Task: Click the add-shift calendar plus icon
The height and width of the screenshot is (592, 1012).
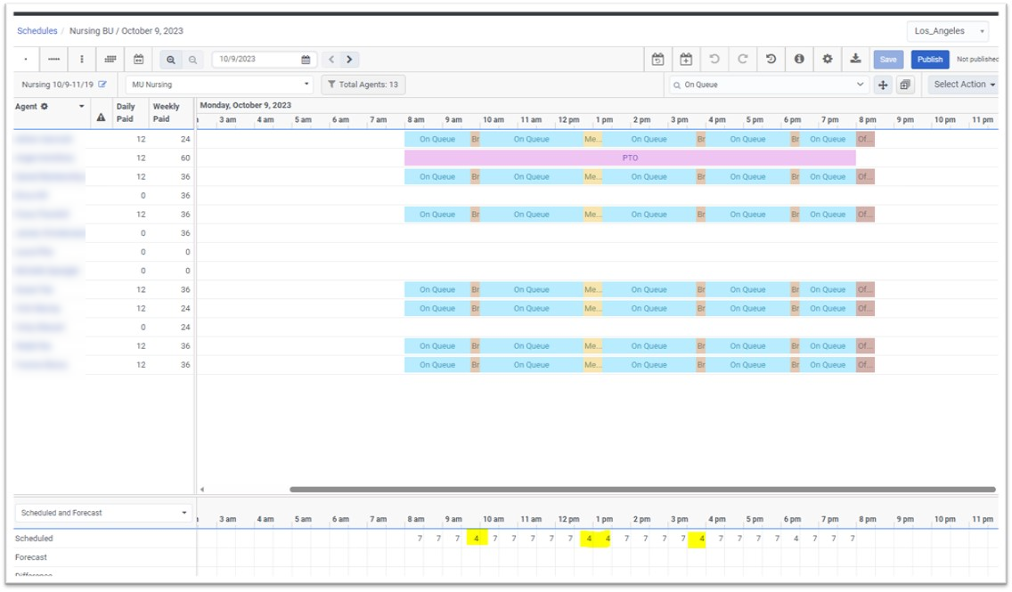Action: coord(686,60)
